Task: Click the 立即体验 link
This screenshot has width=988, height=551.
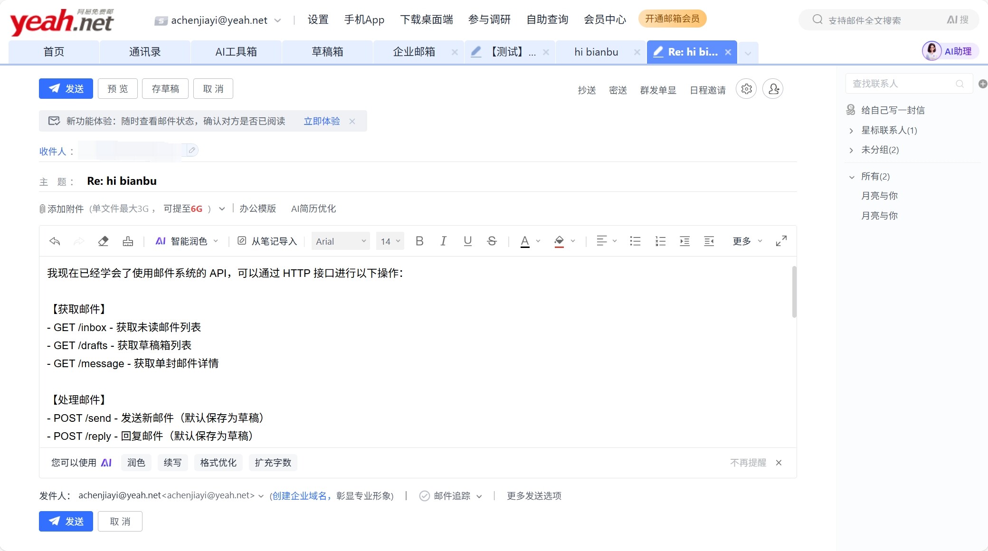Action: point(322,121)
